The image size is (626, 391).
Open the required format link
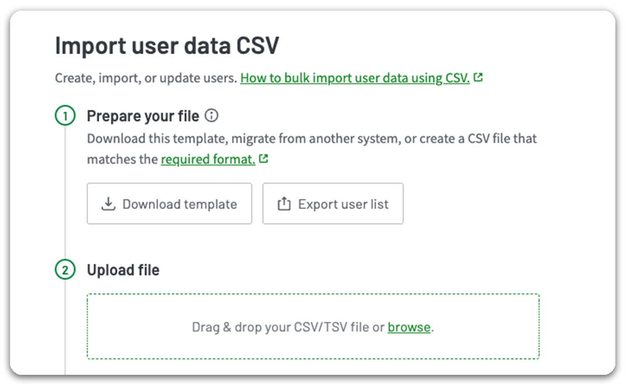(x=208, y=159)
